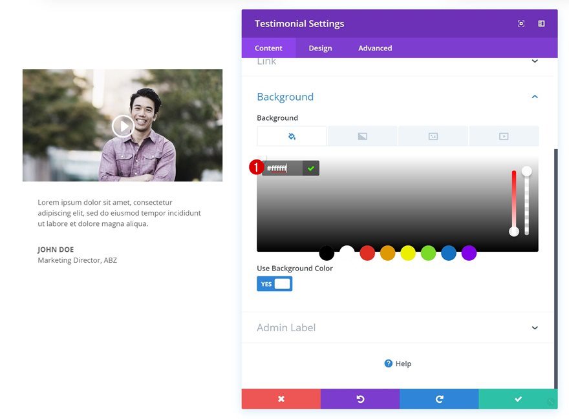569x419 pixels.
Task: Disable the Use Background Color toggle
Action: pos(274,283)
